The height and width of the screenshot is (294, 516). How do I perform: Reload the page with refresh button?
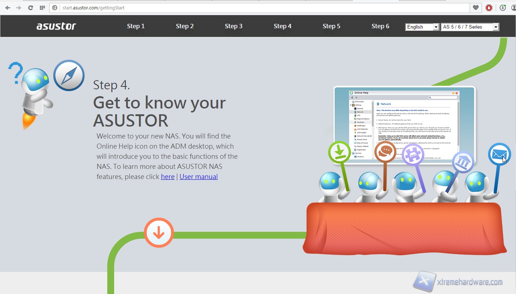click(30, 8)
